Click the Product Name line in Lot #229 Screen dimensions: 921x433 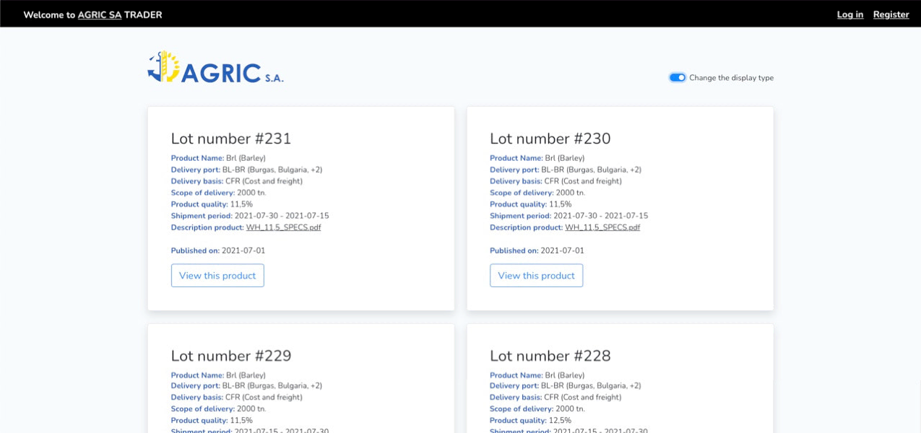tap(218, 375)
